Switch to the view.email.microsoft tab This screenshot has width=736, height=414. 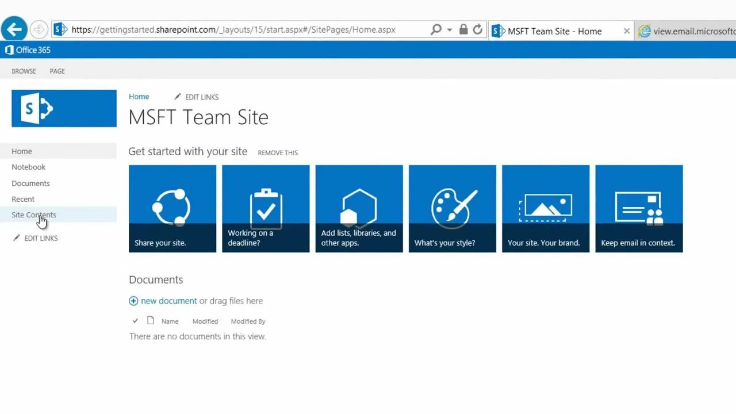click(x=686, y=31)
